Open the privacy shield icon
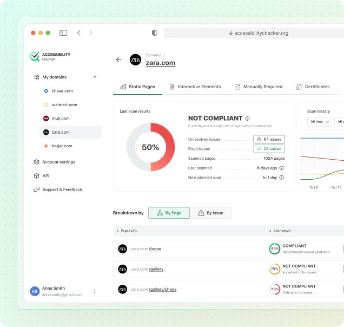 pyautogui.click(x=155, y=33)
